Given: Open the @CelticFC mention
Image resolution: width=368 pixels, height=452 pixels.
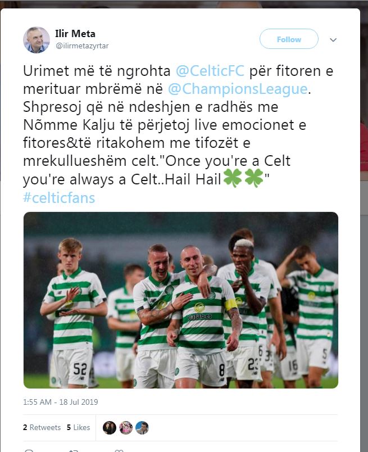Looking at the screenshot, I should (x=210, y=71).
